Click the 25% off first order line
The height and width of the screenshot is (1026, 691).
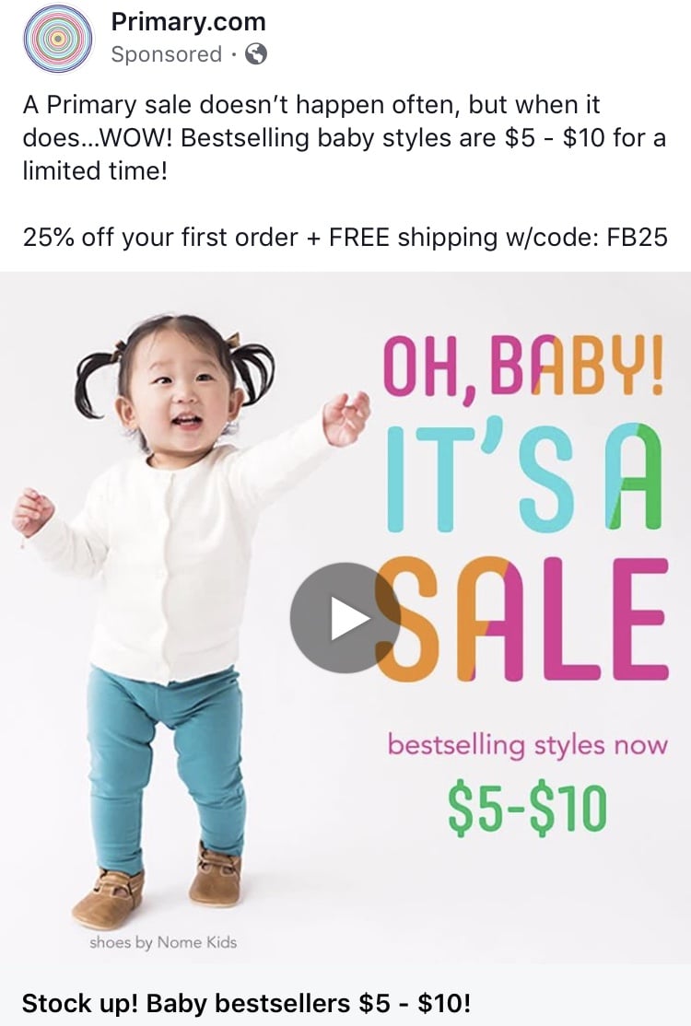tap(345, 237)
